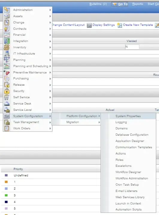
Task: Click the Preventive Maintenance icon
Action: click(x=7, y=72)
